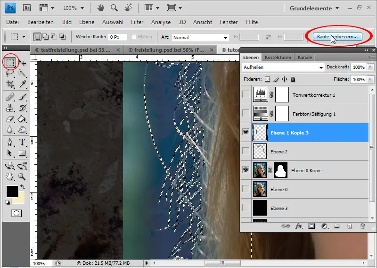Open the tool preset picker arrow
The width and height of the screenshot is (377, 268).
pyautogui.click(x=24, y=37)
